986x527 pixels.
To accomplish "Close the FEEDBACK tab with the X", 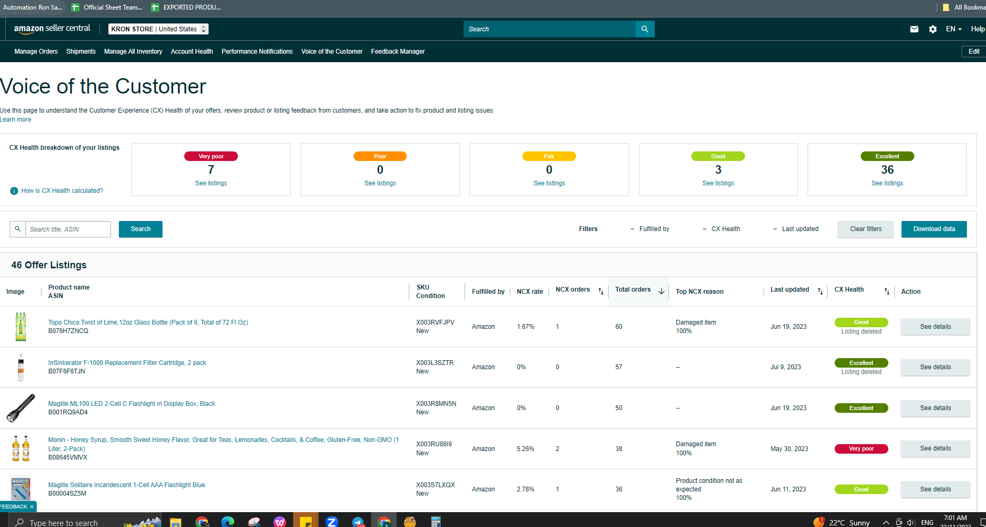I will pyautogui.click(x=32, y=507).
